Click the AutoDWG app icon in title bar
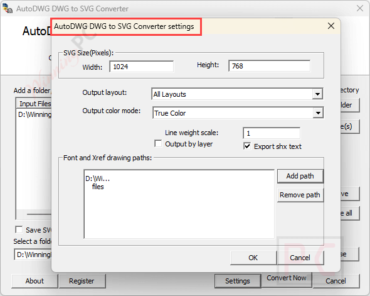This screenshot has width=370, height=296. [x=8, y=9]
